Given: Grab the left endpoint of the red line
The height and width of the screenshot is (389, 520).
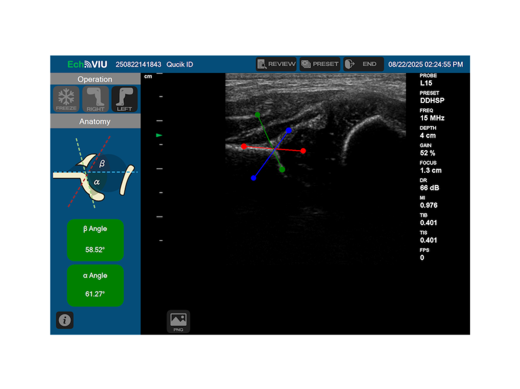Looking at the screenshot, I should [x=244, y=147].
